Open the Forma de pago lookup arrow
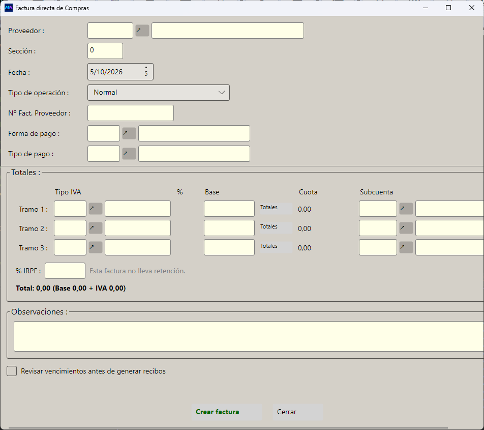The height and width of the screenshot is (430, 484). [129, 133]
